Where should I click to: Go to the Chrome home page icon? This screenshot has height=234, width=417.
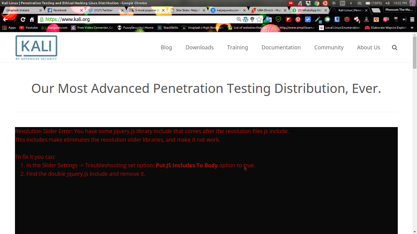coord(32,19)
